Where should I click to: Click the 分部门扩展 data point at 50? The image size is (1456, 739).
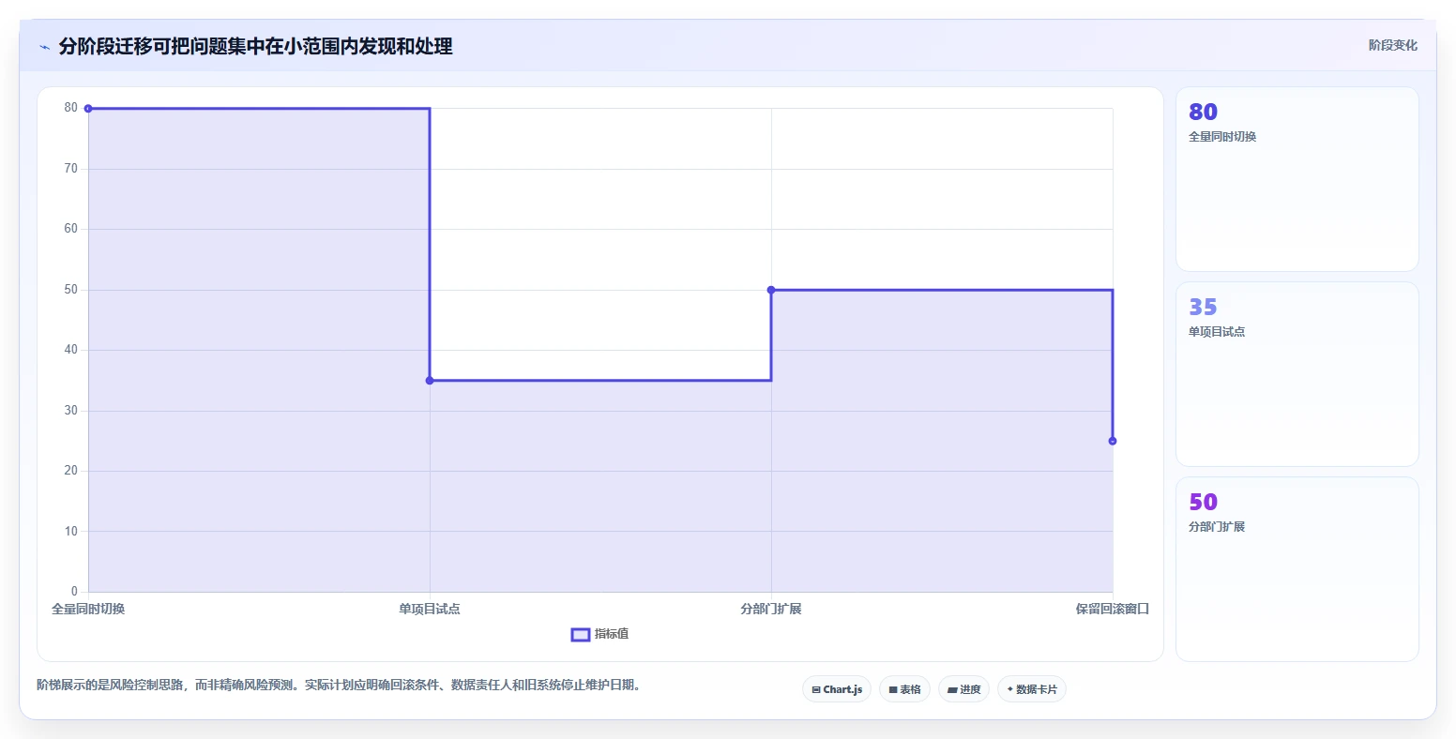click(771, 290)
